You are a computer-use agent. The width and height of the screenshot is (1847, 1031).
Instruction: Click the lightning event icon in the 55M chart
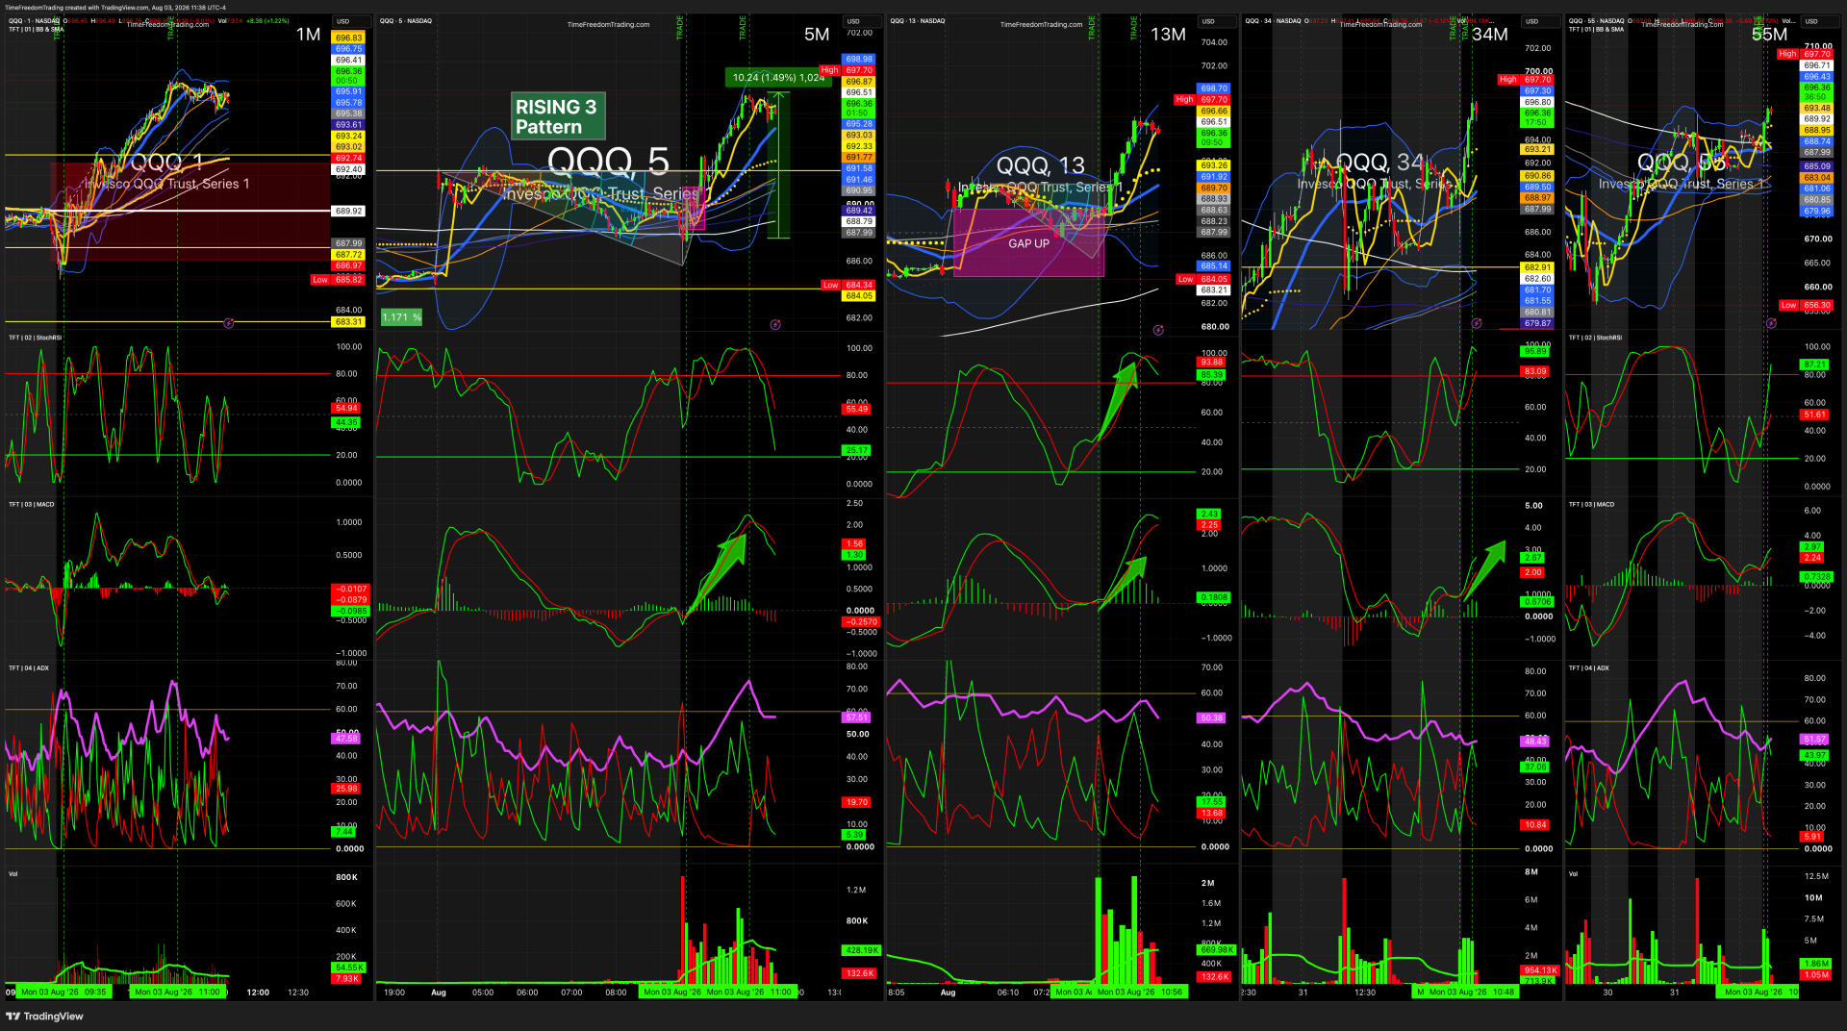[1771, 324]
